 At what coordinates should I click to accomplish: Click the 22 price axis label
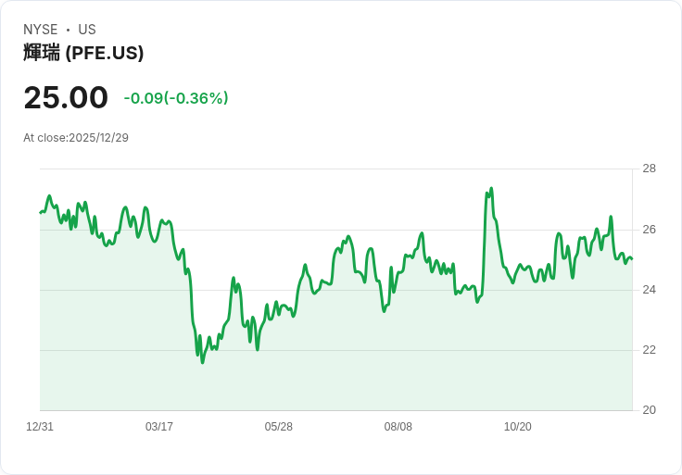(649, 350)
